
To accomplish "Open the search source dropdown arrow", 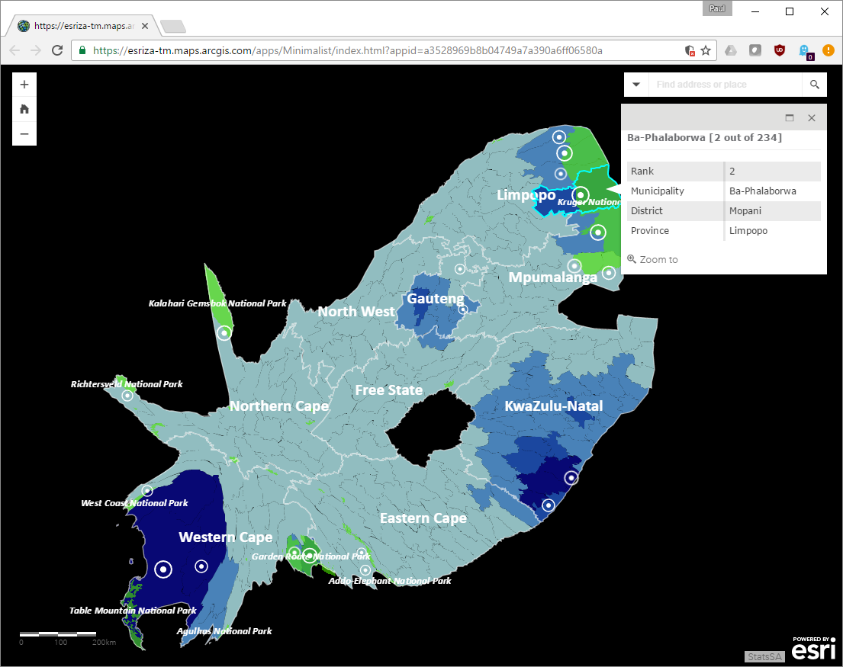I will 636,85.
